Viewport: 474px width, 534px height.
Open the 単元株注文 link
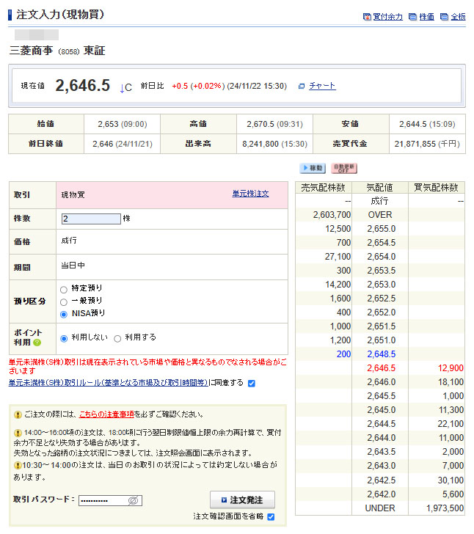250,194
